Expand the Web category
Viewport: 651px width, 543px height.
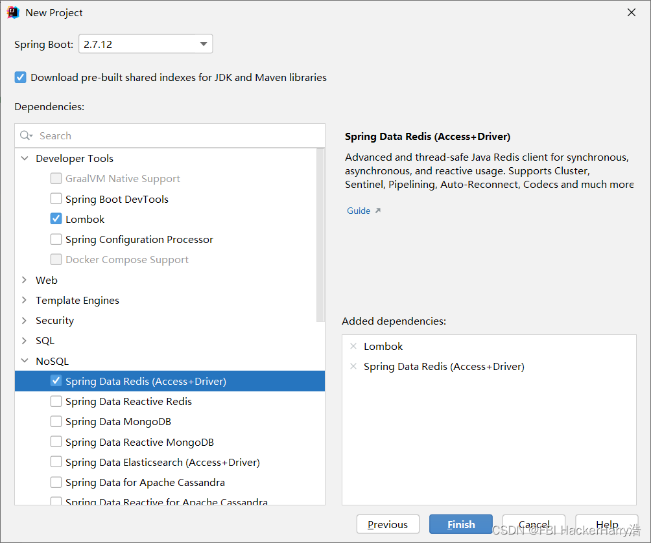pos(25,280)
